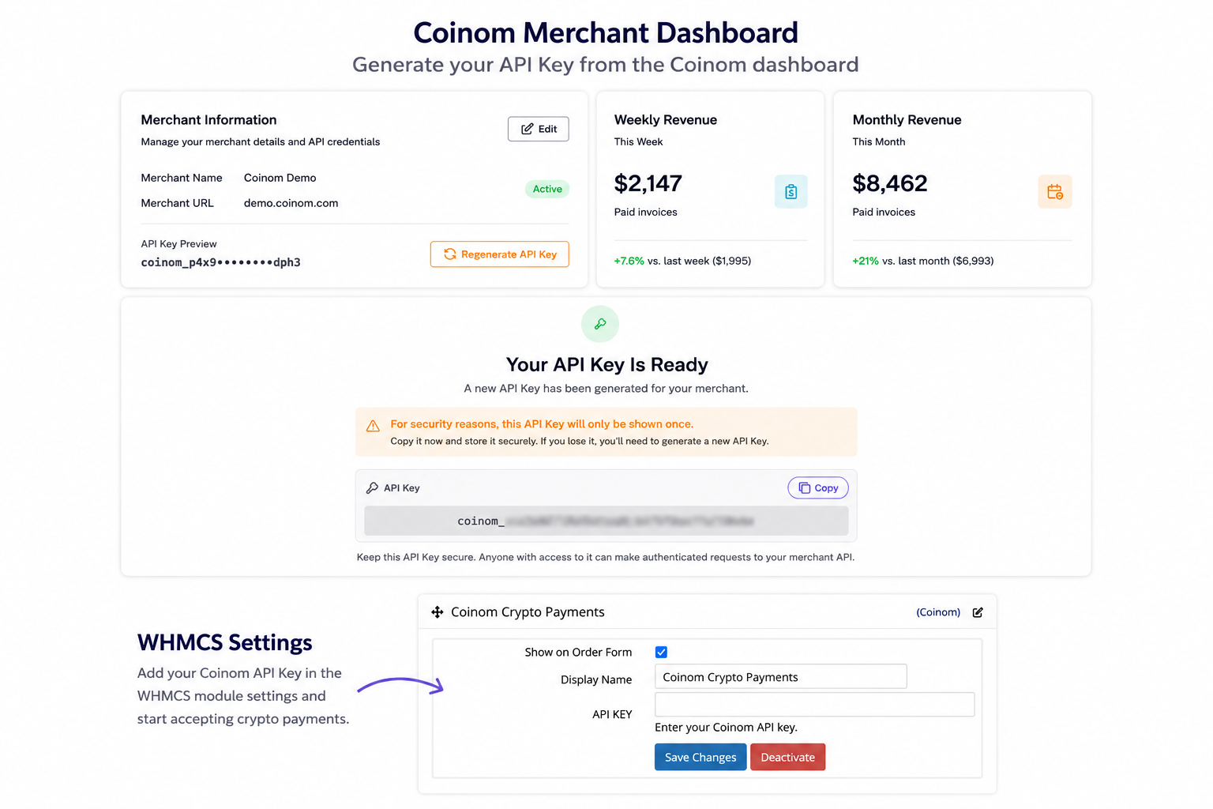This screenshot has height=809, width=1213.
Task: Regenerate the API Key
Action: point(499,254)
